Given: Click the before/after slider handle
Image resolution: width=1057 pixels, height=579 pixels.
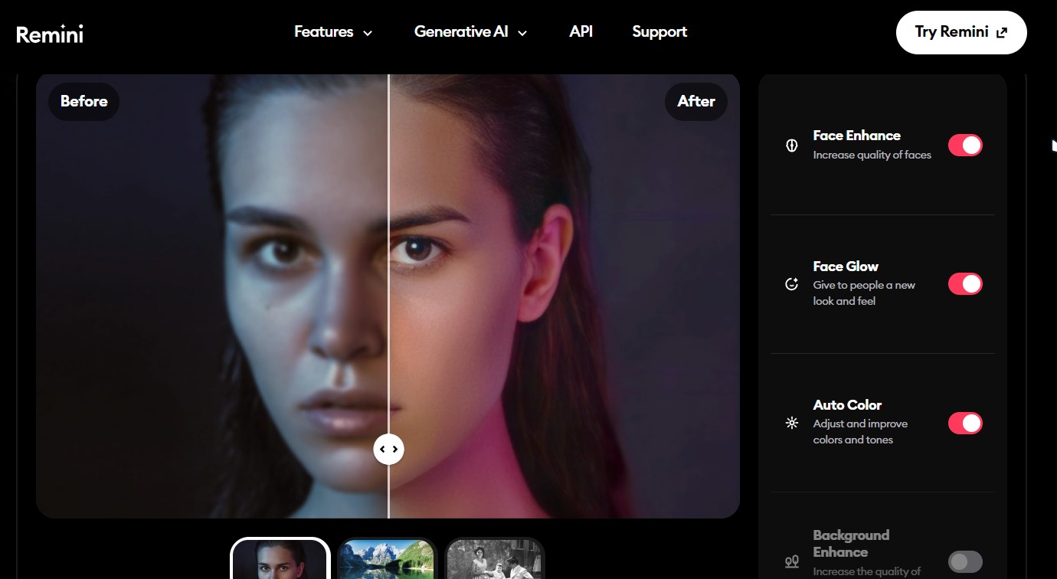Looking at the screenshot, I should [388, 449].
